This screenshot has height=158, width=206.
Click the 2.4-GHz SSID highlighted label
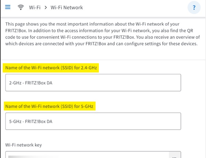[x=51, y=68]
